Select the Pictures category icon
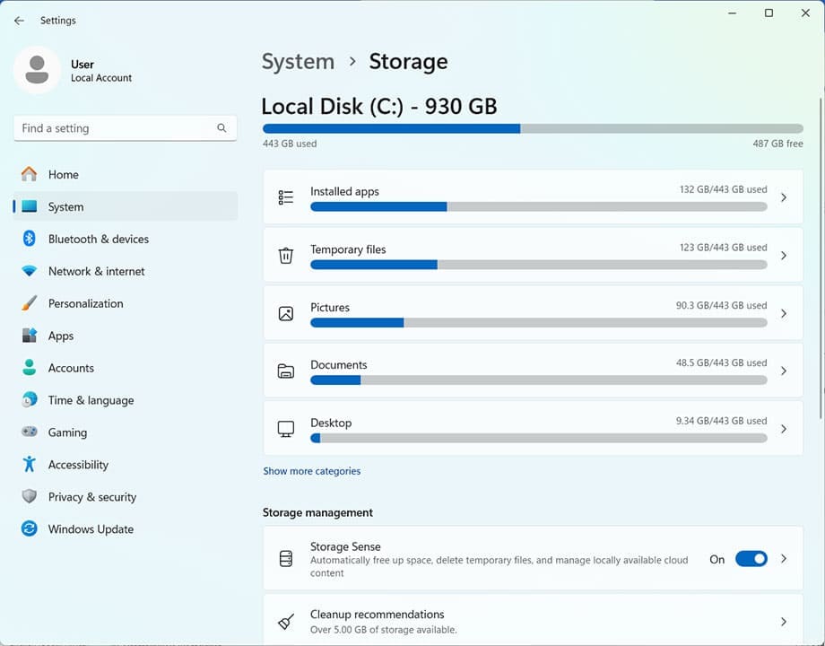This screenshot has width=825, height=646. click(x=285, y=313)
